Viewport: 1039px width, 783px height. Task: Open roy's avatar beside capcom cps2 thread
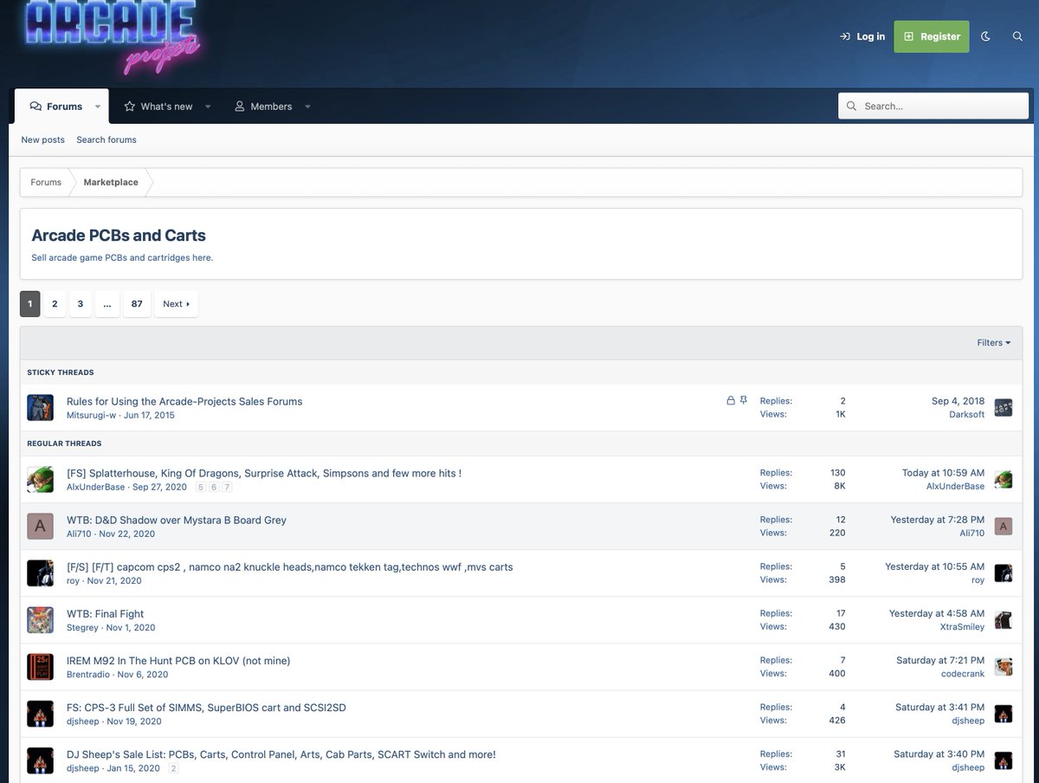[x=40, y=573]
